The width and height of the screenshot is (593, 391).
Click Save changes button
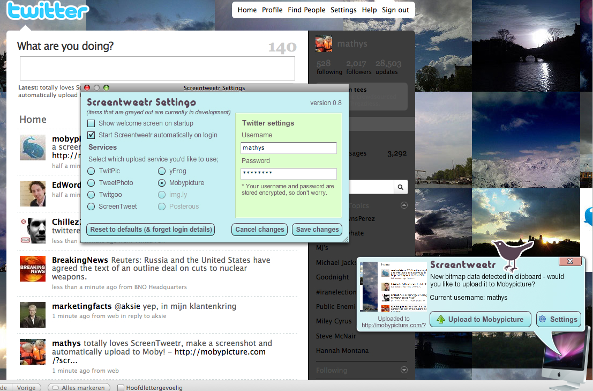[x=317, y=230]
